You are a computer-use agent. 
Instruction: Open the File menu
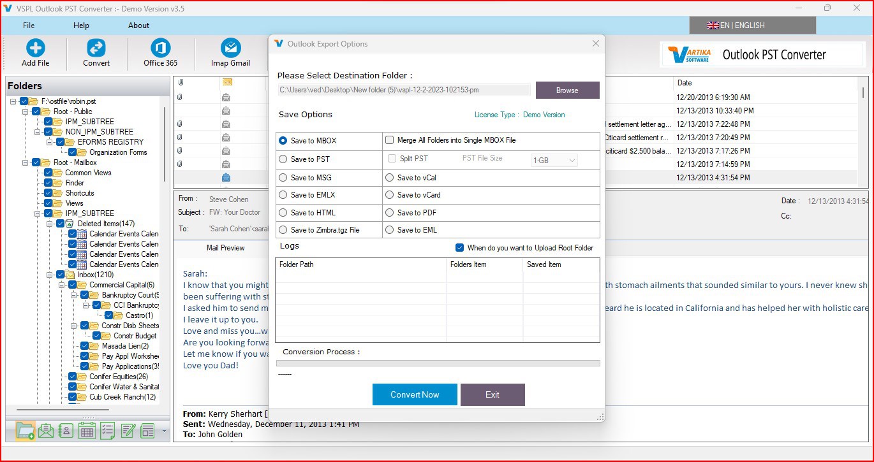(29, 25)
